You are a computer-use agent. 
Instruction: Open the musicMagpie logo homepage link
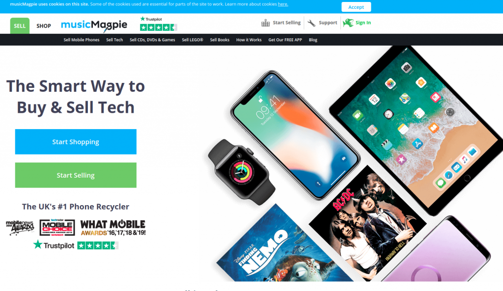(94, 26)
